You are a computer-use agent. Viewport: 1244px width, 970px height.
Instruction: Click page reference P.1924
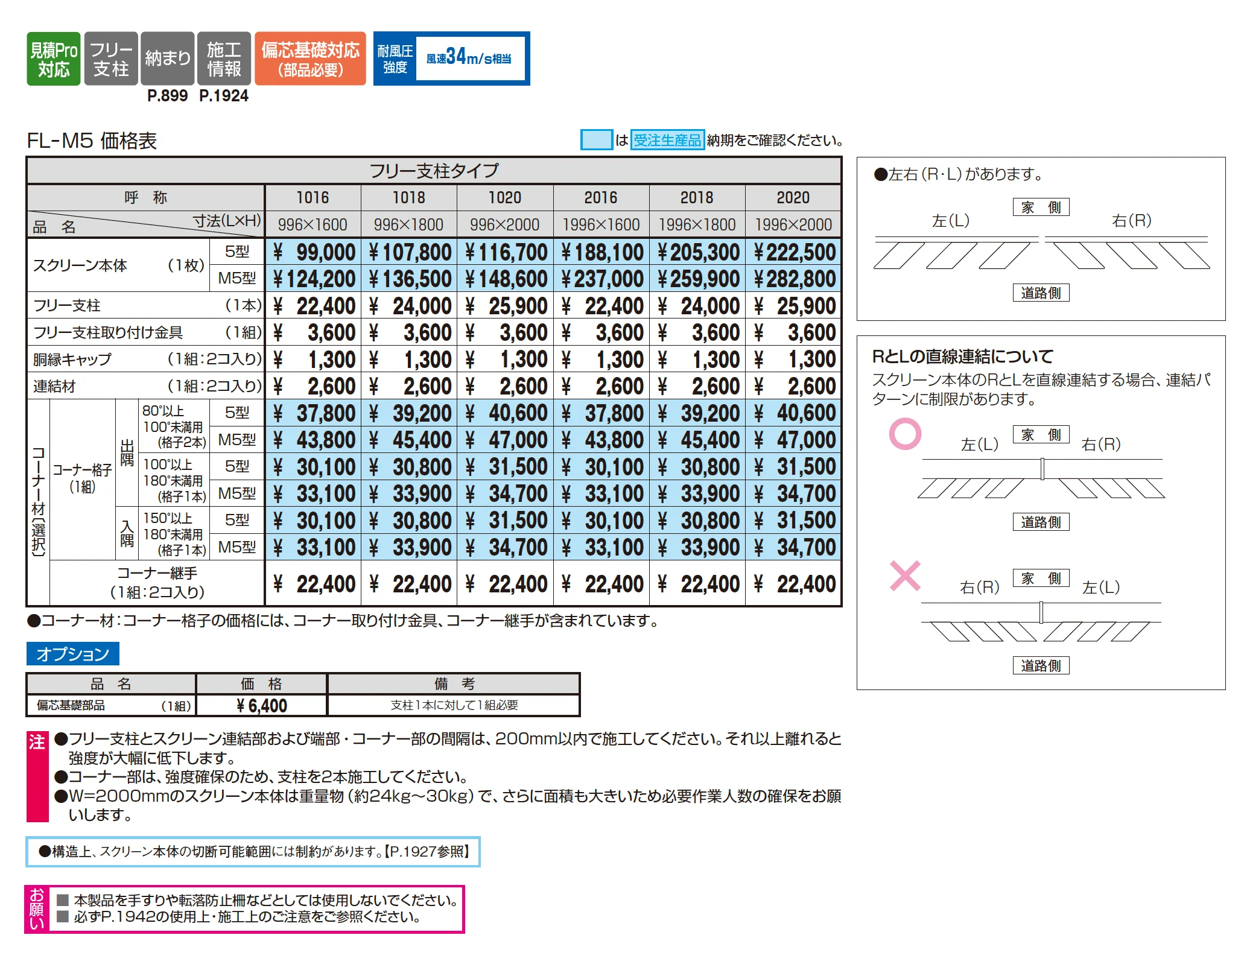click(x=224, y=96)
